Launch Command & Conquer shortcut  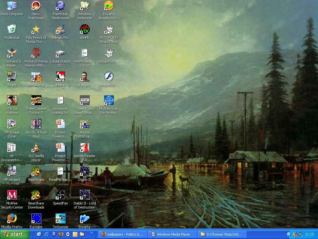pyautogui.click(x=12, y=53)
